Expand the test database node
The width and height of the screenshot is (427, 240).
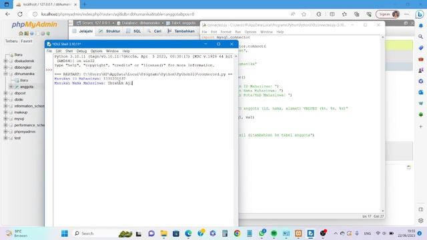click(5, 138)
